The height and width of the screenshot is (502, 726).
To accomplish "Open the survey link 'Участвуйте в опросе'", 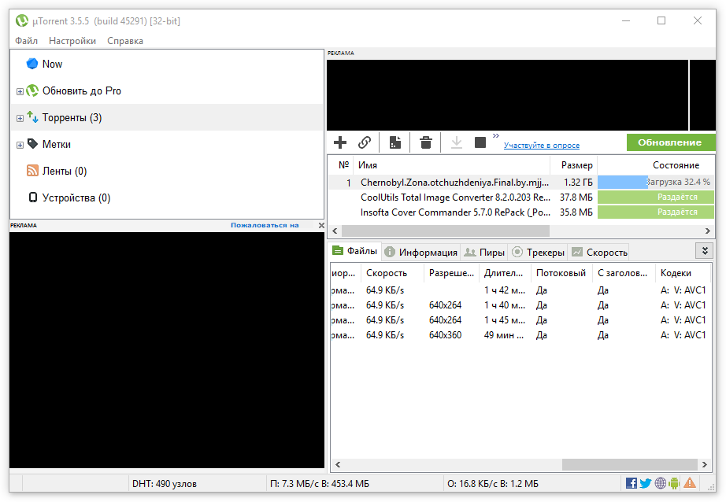I will [541, 146].
